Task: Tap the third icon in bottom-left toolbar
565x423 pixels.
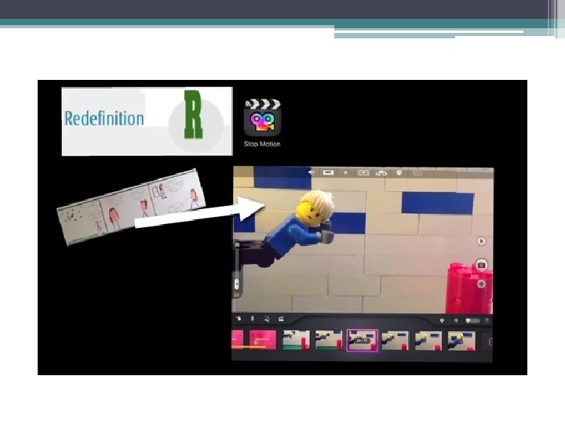Action: click(x=267, y=319)
